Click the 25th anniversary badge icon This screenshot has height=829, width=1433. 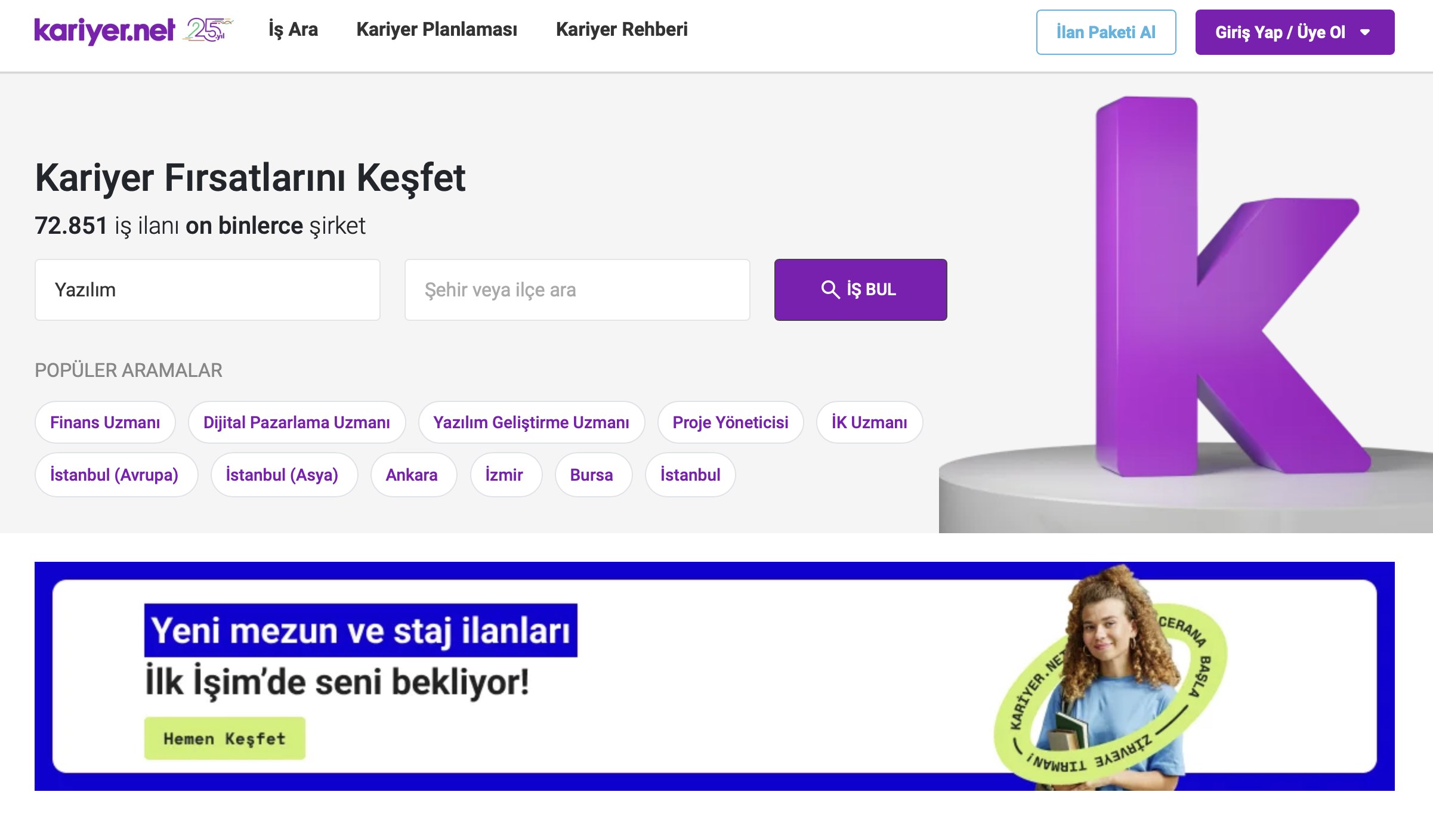point(208,30)
